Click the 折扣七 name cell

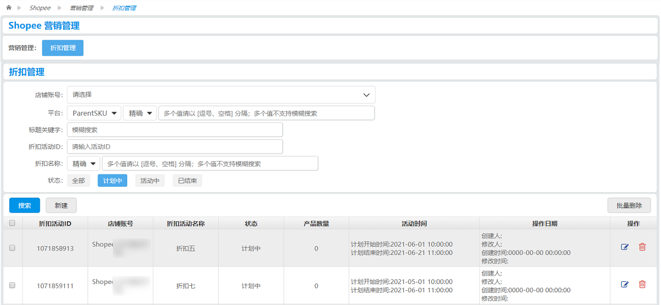pos(186,286)
